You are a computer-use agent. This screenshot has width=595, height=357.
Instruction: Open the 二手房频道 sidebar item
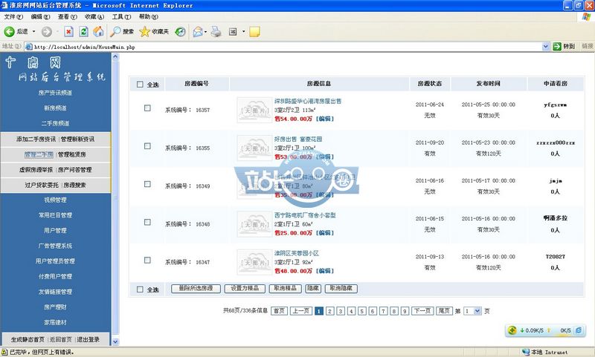coord(55,123)
